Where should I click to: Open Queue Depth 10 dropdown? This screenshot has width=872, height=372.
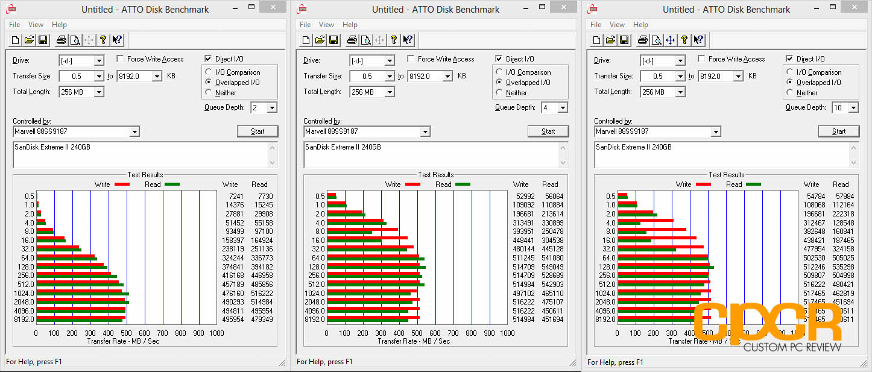[853, 107]
